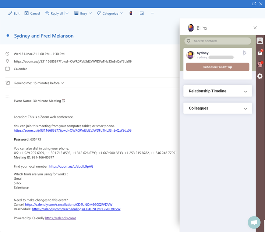Cancel the meeting from the toolbar
The height and width of the screenshot is (232, 265).
pyautogui.click(x=32, y=13)
